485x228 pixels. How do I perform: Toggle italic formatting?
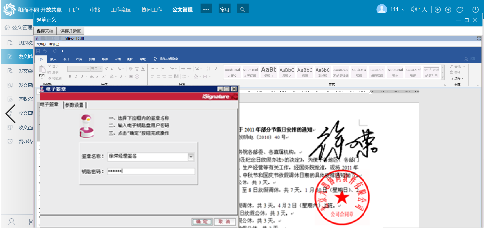click(76, 77)
